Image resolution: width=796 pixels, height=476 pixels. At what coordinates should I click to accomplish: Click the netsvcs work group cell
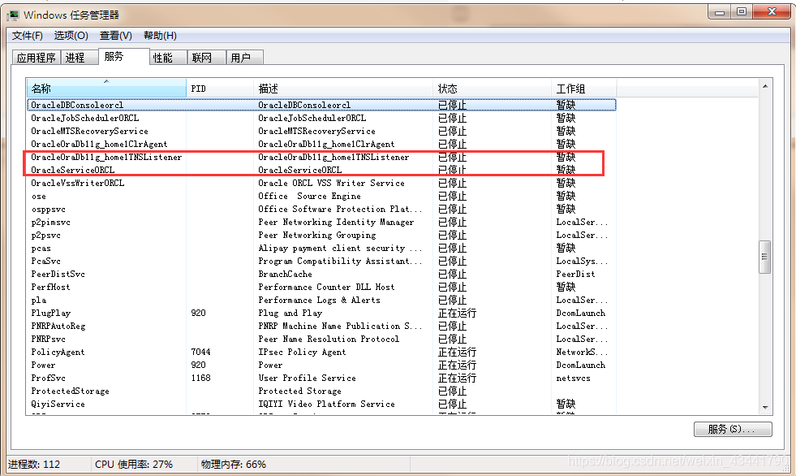click(573, 378)
